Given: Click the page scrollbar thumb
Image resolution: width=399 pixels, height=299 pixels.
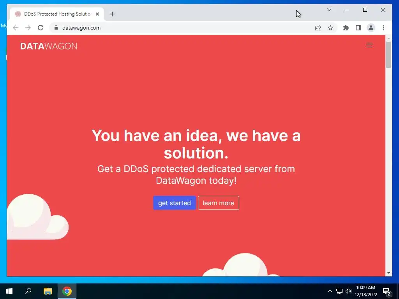Looking at the screenshot, I should tap(388, 55).
